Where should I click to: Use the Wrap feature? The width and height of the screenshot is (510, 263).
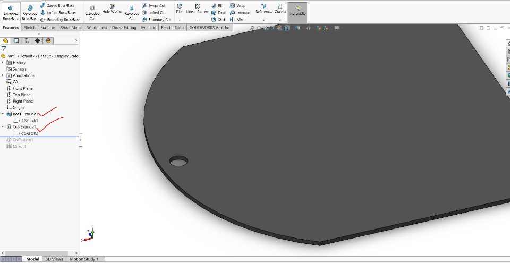tap(237, 6)
